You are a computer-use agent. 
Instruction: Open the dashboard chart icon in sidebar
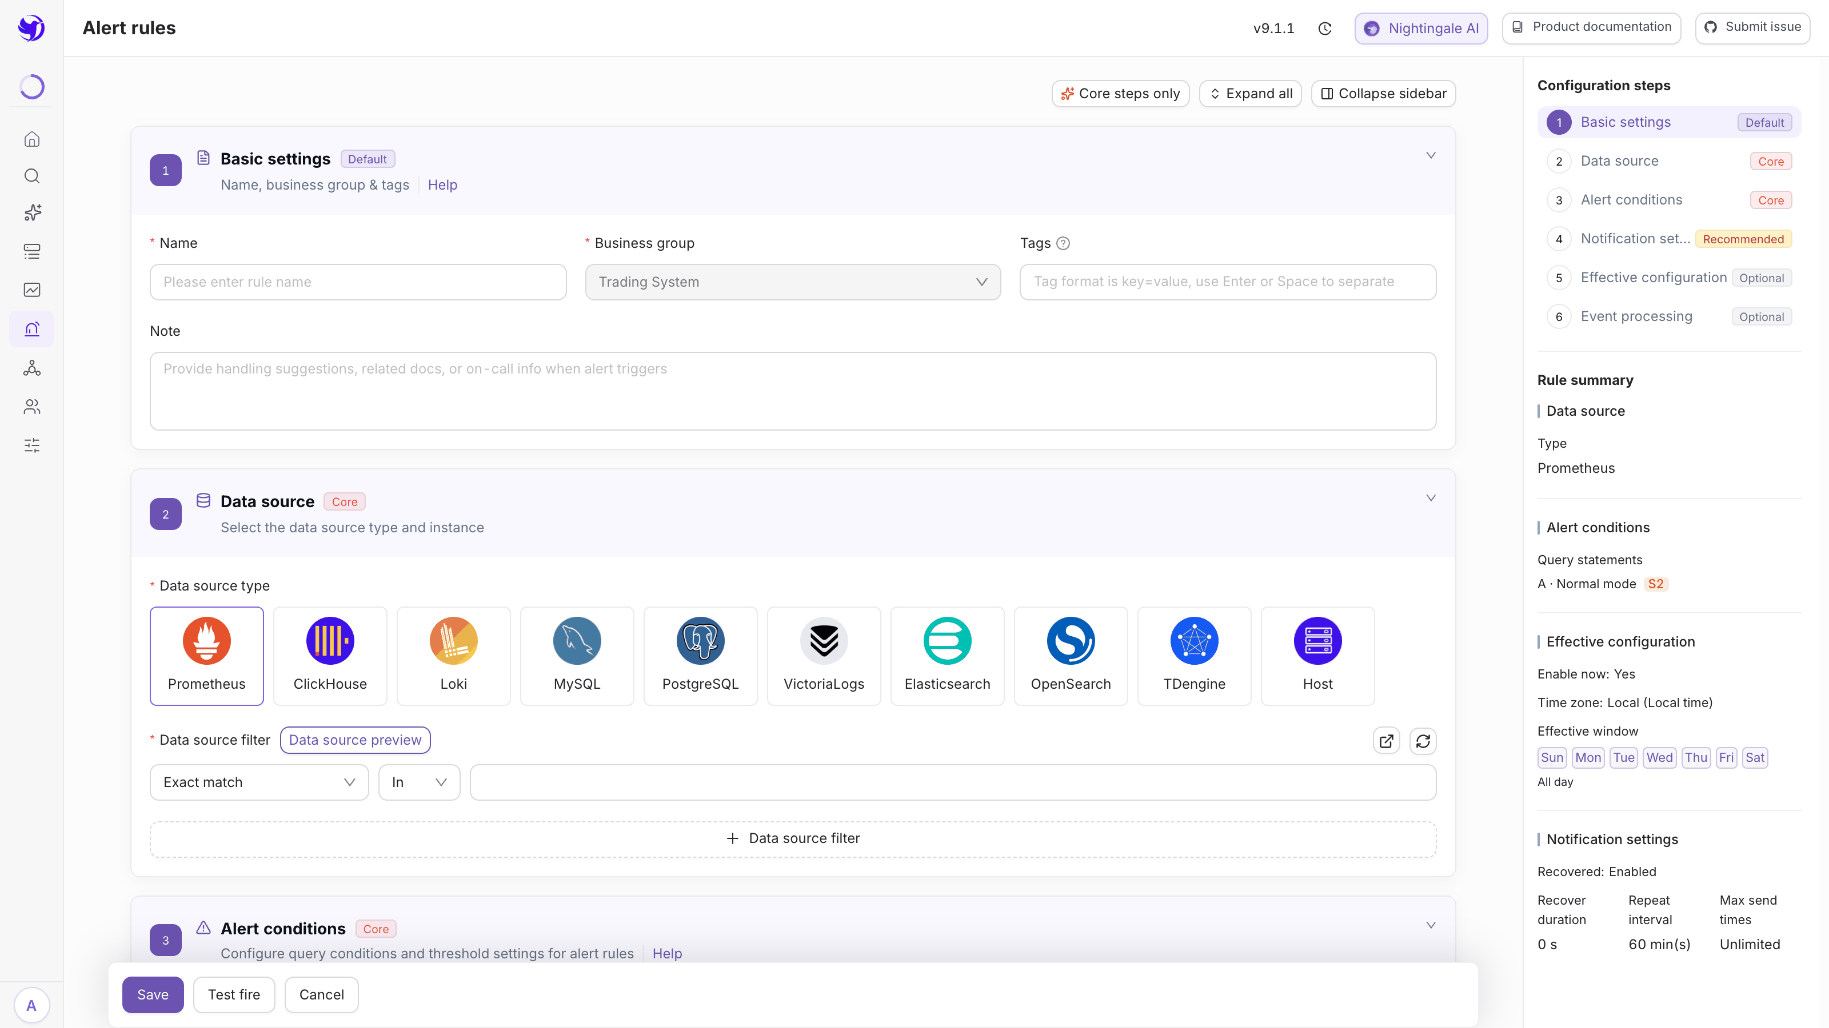coord(32,290)
